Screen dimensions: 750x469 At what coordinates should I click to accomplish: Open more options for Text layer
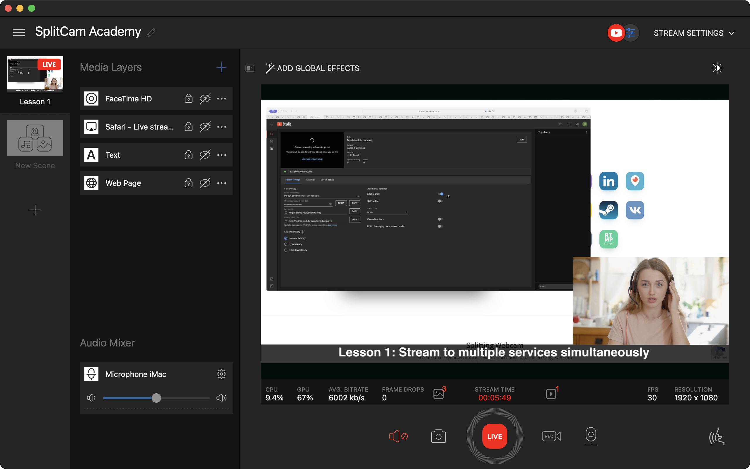click(221, 155)
